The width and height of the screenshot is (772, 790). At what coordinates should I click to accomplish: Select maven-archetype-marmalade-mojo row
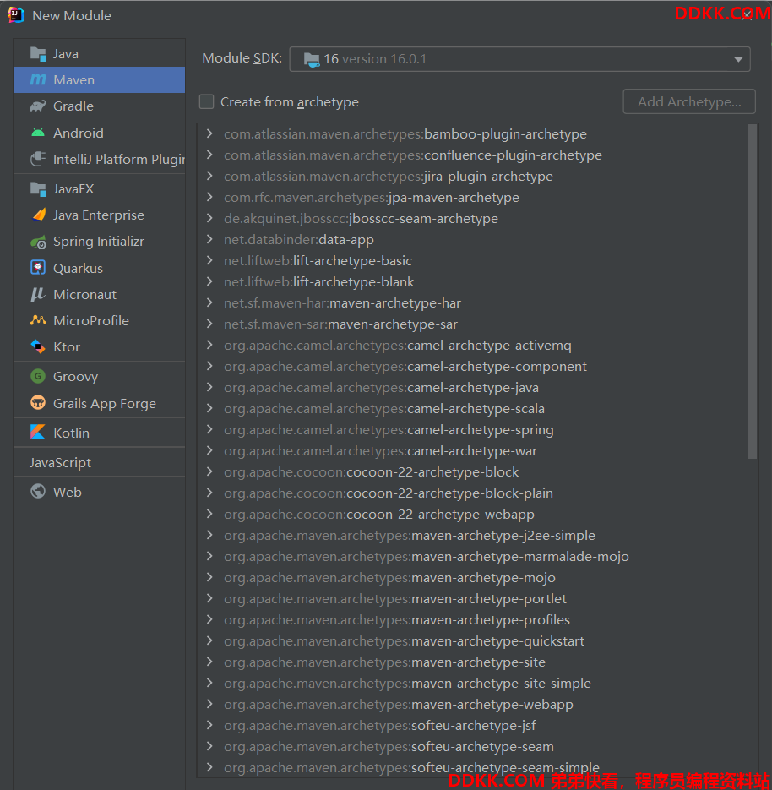[x=472, y=556]
